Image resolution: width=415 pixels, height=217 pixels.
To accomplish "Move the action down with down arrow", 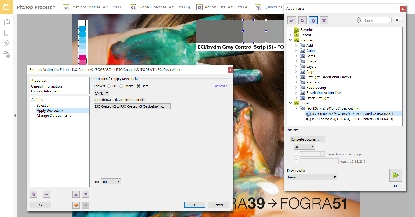I will point(86,194).
